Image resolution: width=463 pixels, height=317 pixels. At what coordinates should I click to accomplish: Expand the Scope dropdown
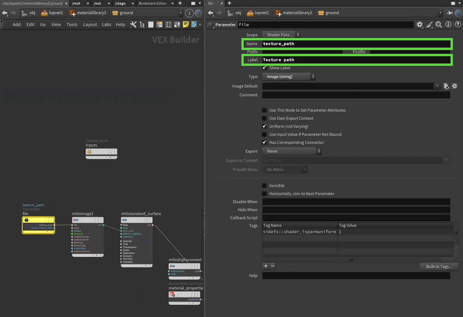(x=281, y=35)
